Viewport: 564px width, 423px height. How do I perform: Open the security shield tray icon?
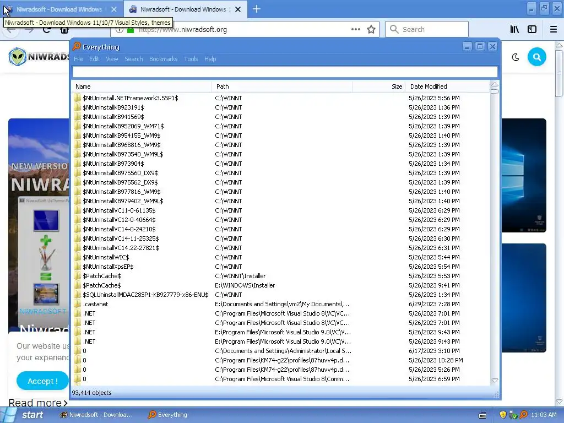click(503, 415)
